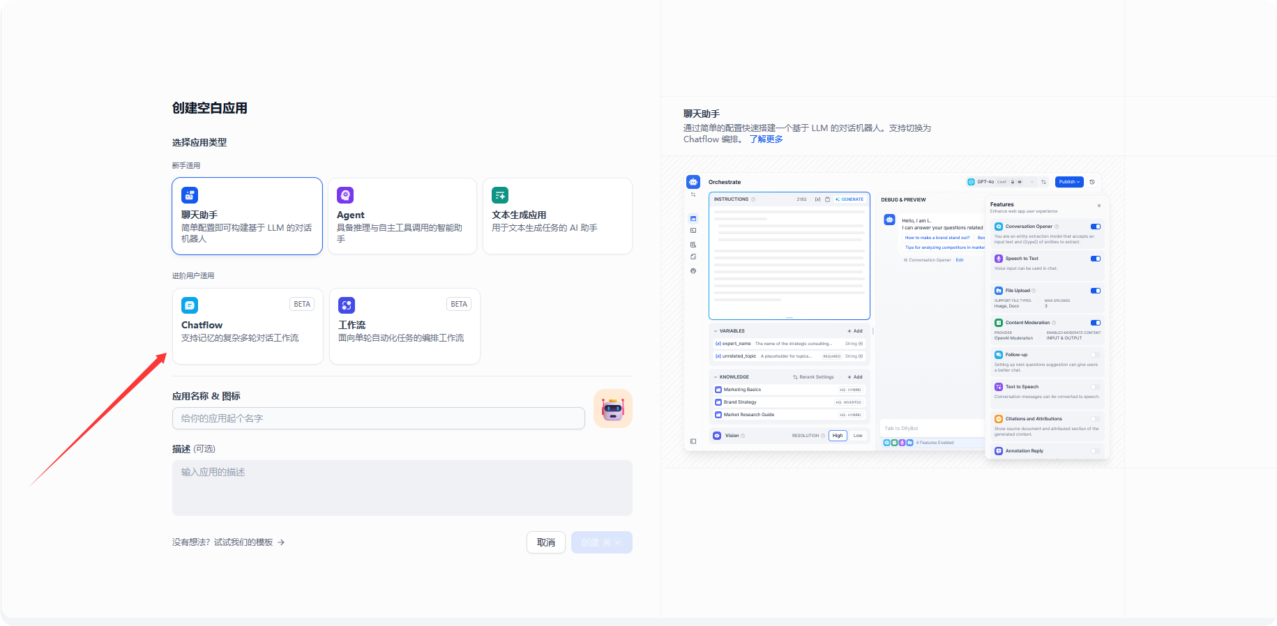Click the 取消 cancel button
The height and width of the screenshot is (626, 1277).
(x=545, y=542)
